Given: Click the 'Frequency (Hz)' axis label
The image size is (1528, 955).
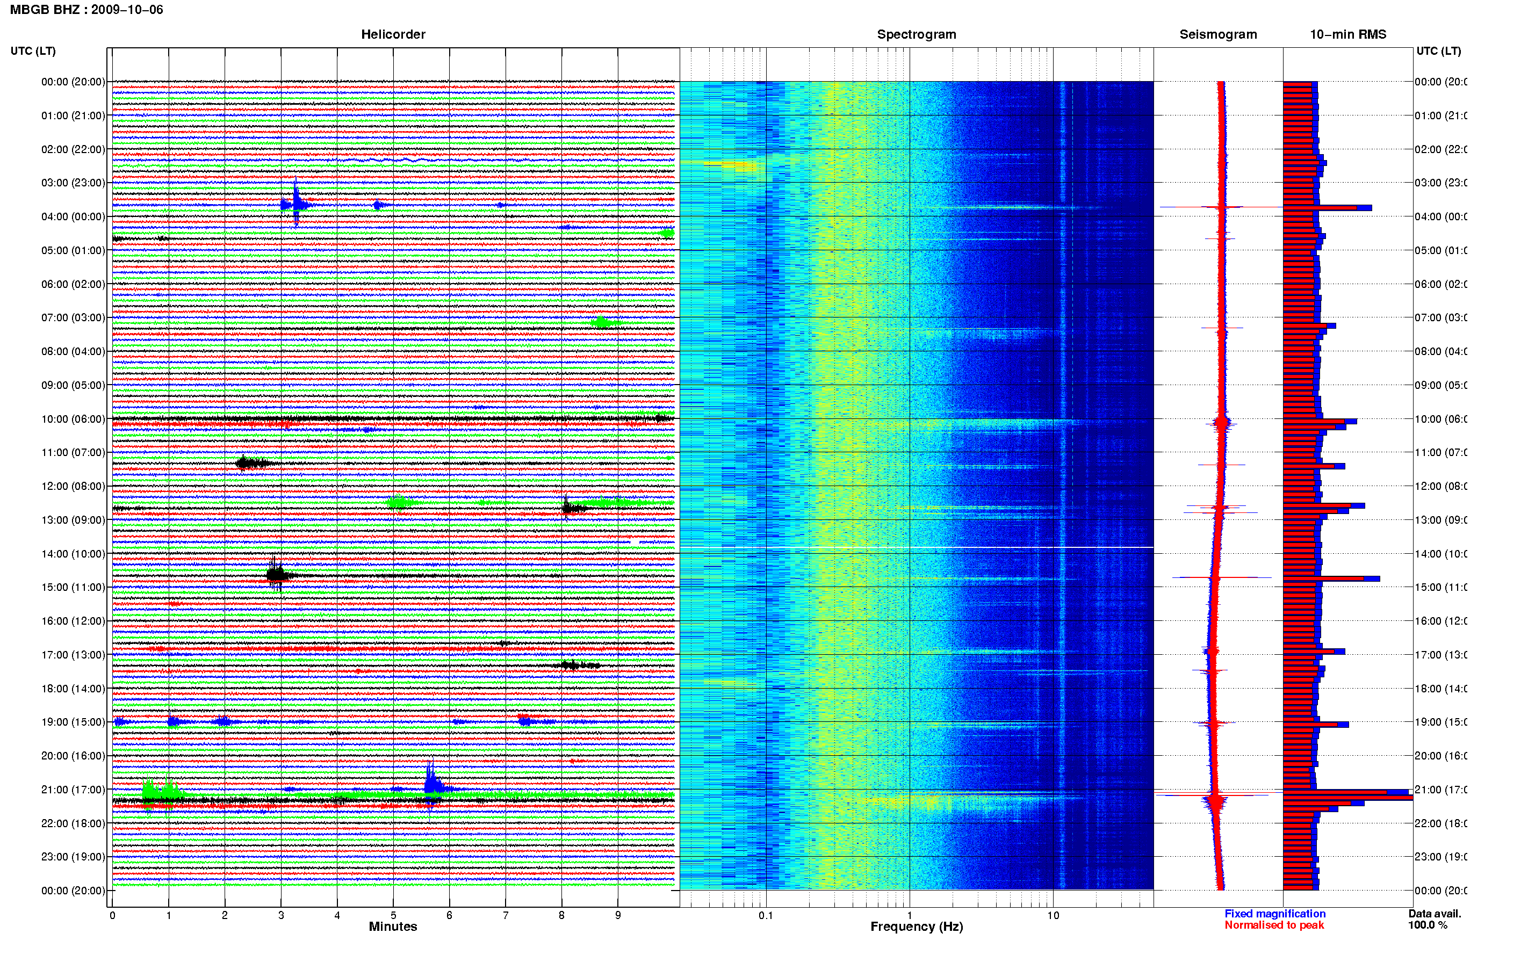Looking at the screenshot, I should [x=916, y=926].
